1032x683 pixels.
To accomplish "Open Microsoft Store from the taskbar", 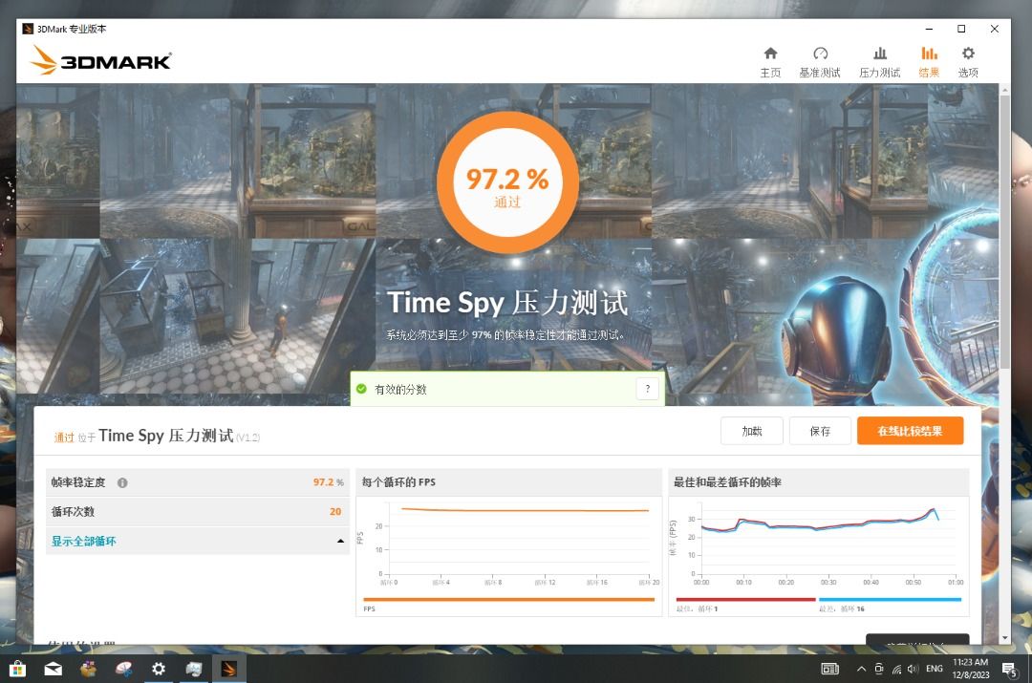I will [18, 670].
